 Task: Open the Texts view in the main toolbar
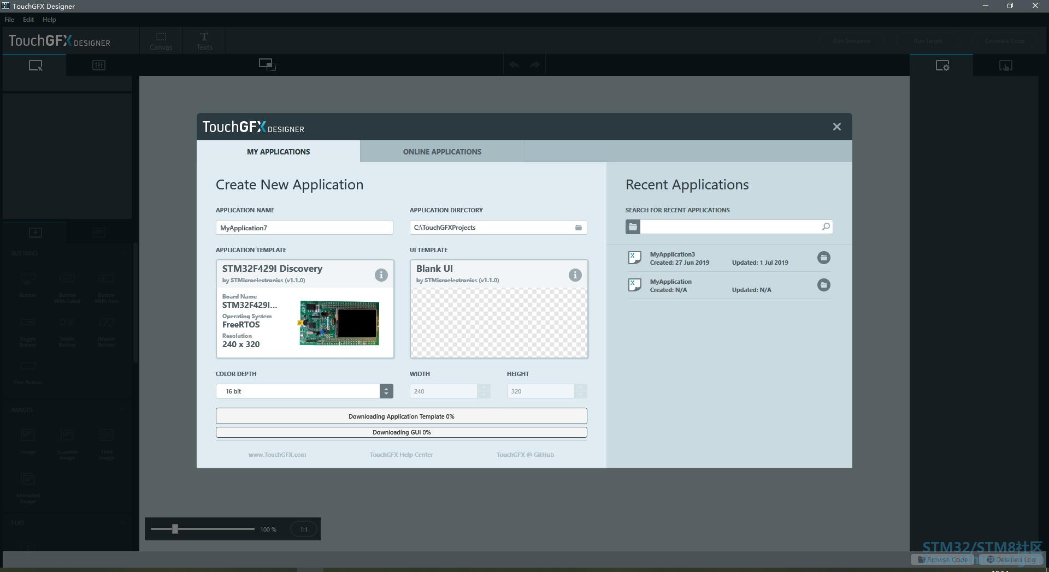(x=204, y=41)
